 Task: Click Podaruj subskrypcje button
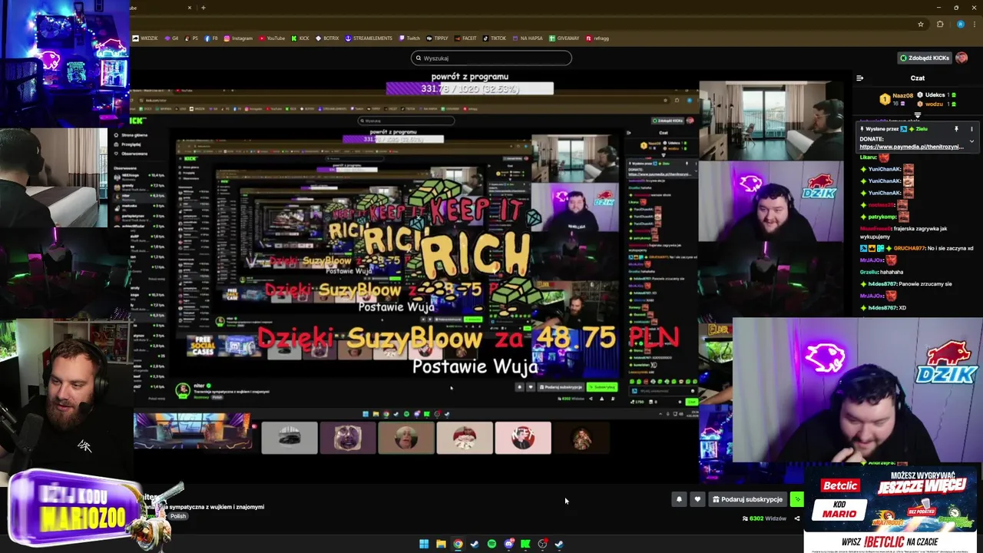747,499
